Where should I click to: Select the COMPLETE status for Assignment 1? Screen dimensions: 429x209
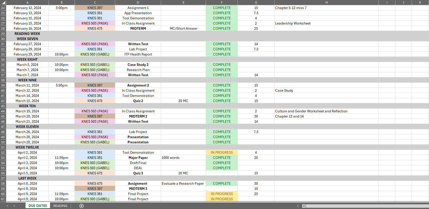(222, 8)
